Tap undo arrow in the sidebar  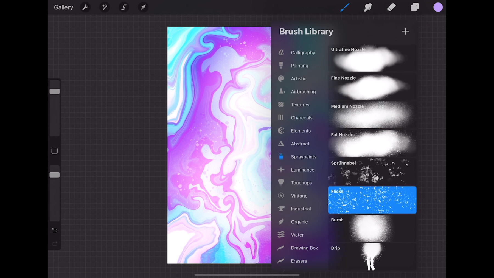pos(54,230)
